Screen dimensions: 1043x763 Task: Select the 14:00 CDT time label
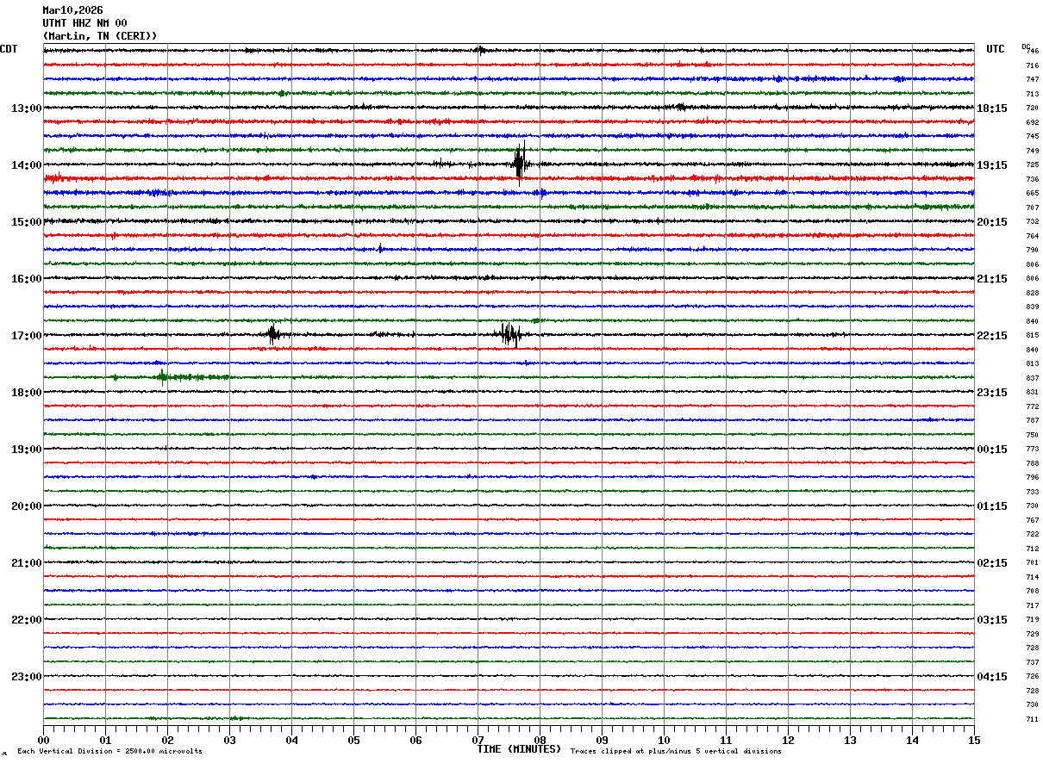click(x=27, y=165)
